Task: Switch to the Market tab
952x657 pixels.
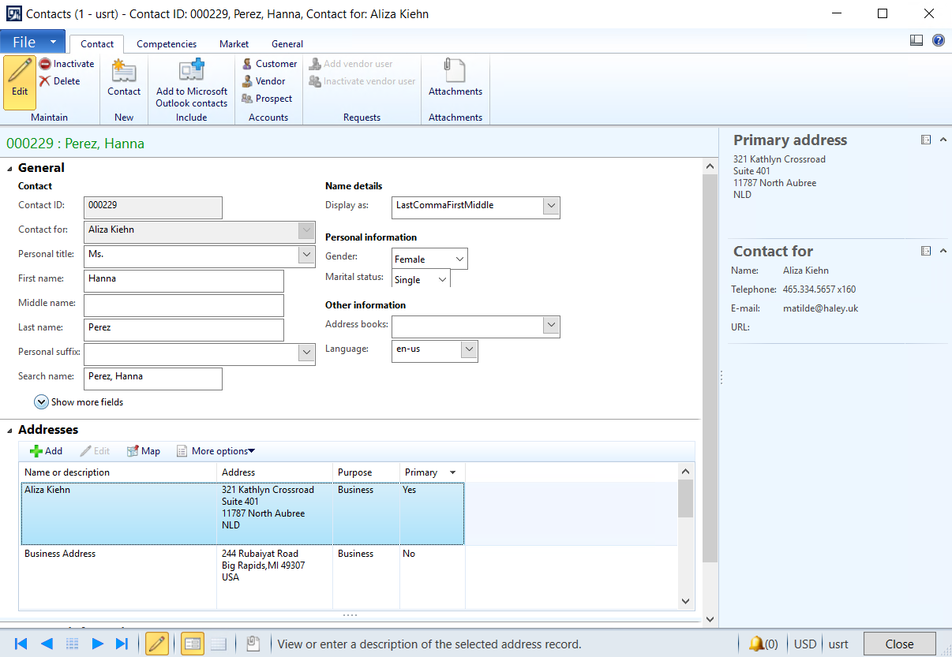Action: [x=234, y=44]
